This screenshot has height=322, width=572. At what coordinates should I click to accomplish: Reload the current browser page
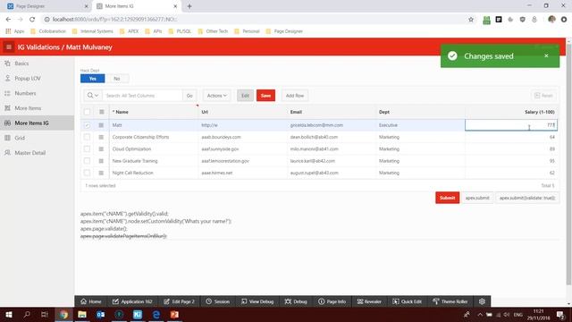click(32, 20)
